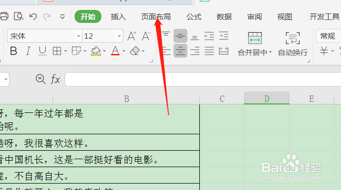This screenshot has height=190, width=341.
Task: Click the 合并居中 merge icon
Action: pos(255,38)
